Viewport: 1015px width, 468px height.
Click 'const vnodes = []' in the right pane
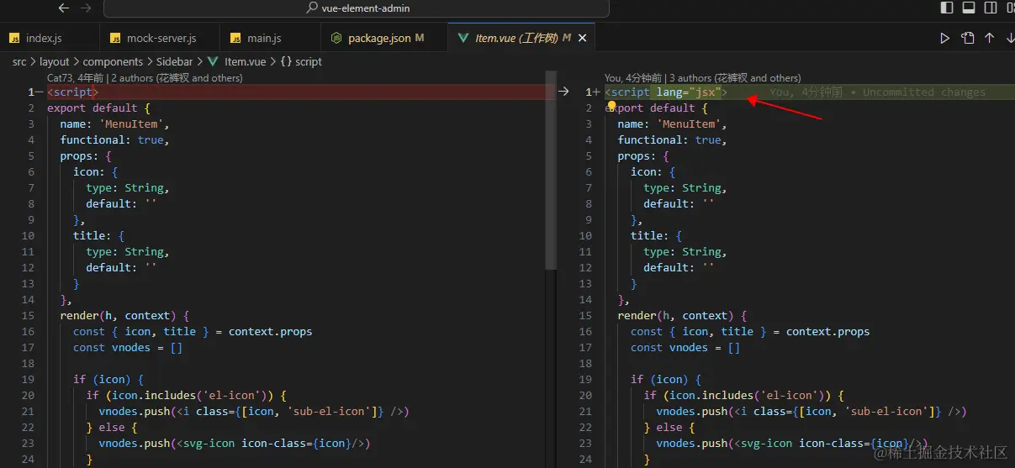click(x=685, y=348)
